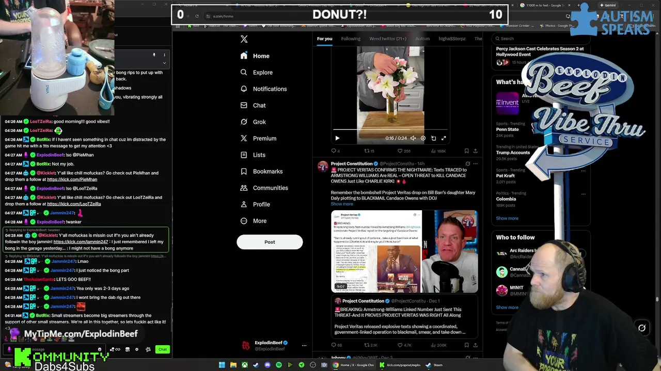Viewport: 661px width, 371px height.
Task: Like the flower video post (256)
Action: pyautogui.click(x=403, y=151)
